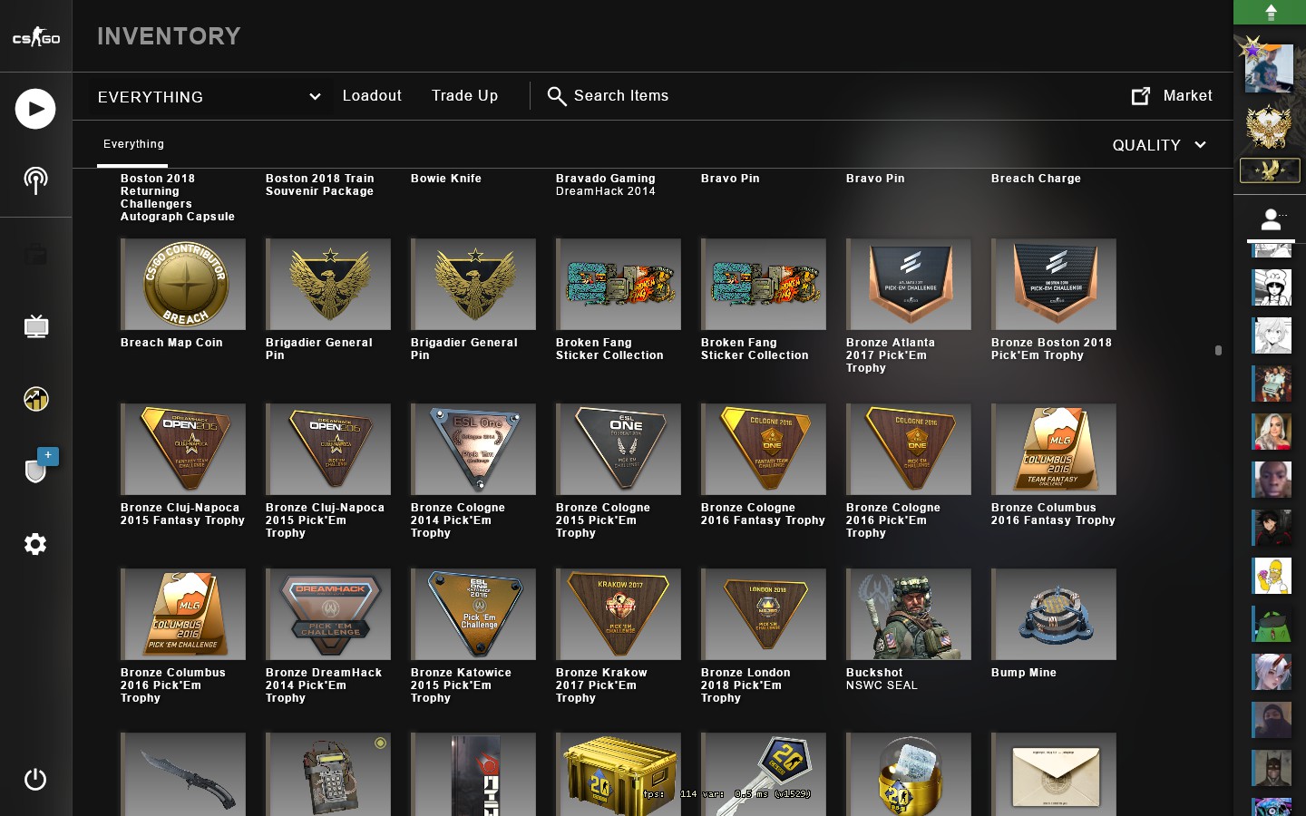Switch to the Trade Up tab
Image resolution: width=1306 pixels, height=816 pixels.
464,96
